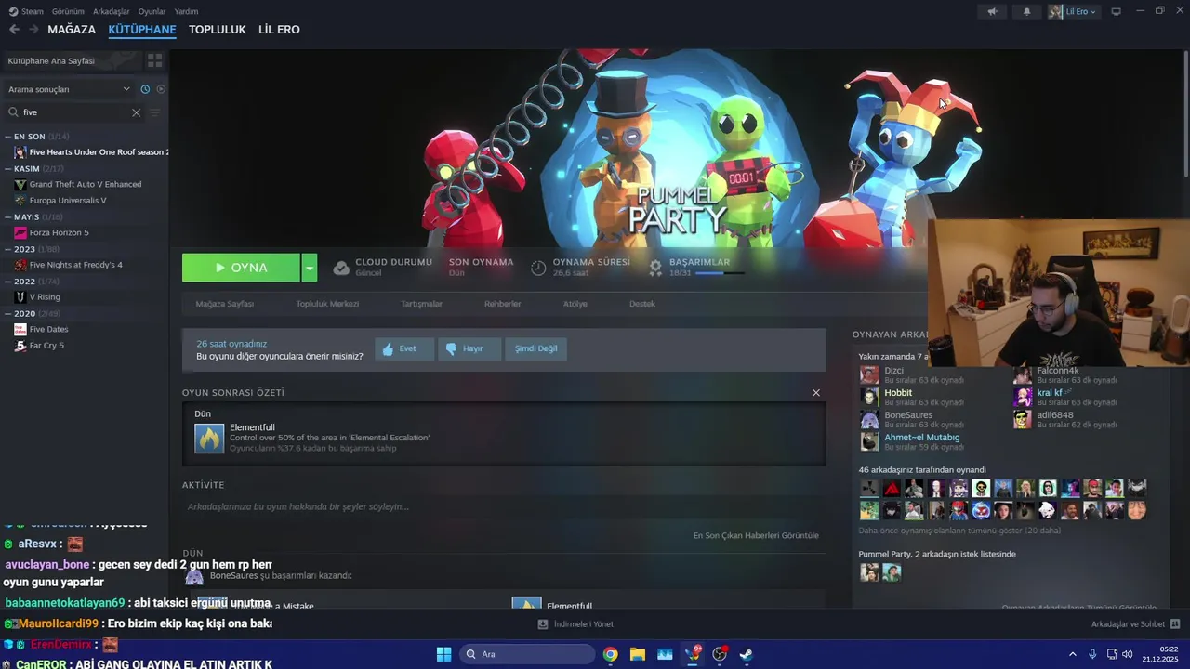Click the Big Picture mode monitor icon
Screen dimensions: 1190x669
(1116, 11)
